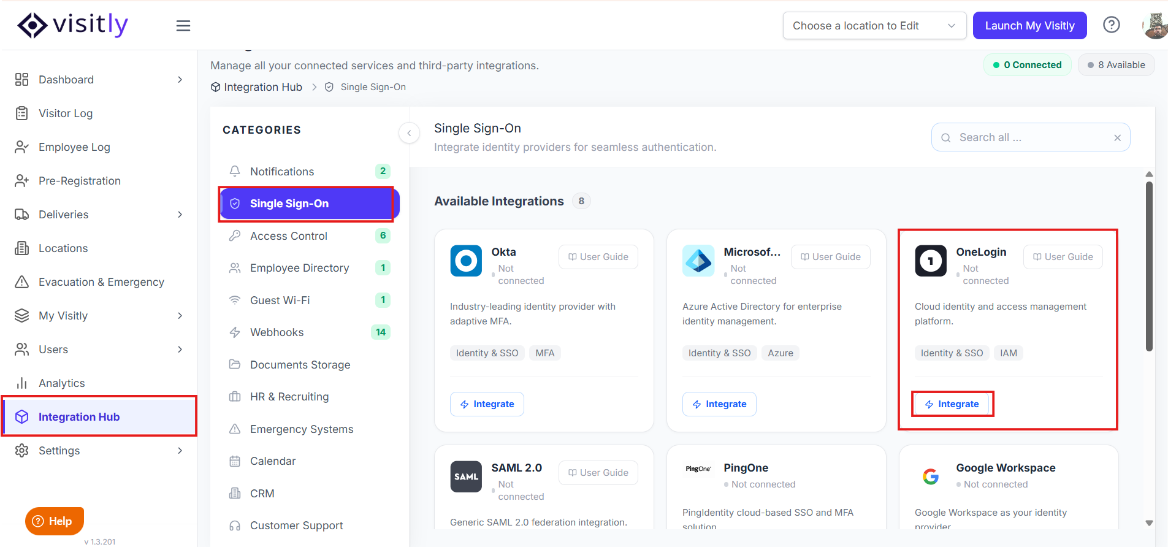Collapse the Categories panel arrow
The image size is (1168, 547).
click(x=409, y=133)
